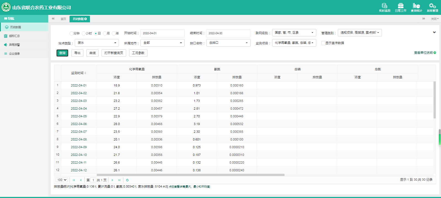Open the page size dropdown showing 100
The image size is (441, 198).
pyautogui.click(x=62, y=180)
